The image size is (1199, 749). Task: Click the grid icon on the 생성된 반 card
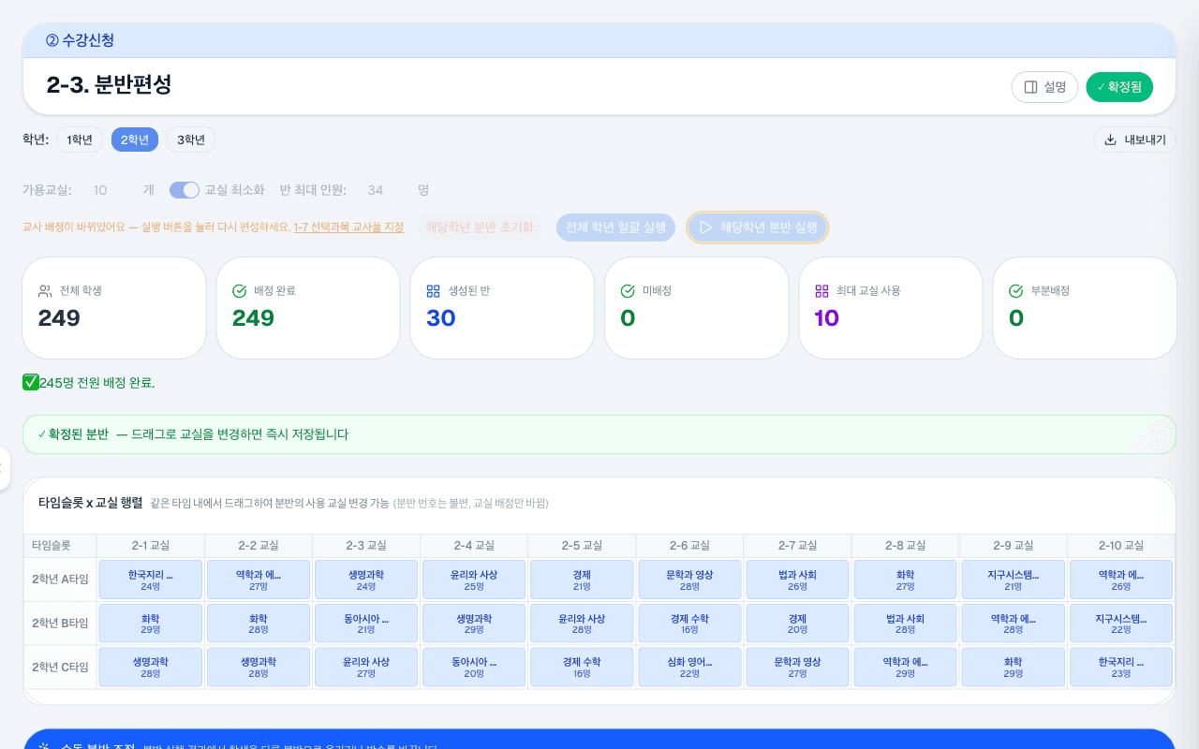click(x=433, y=291)
